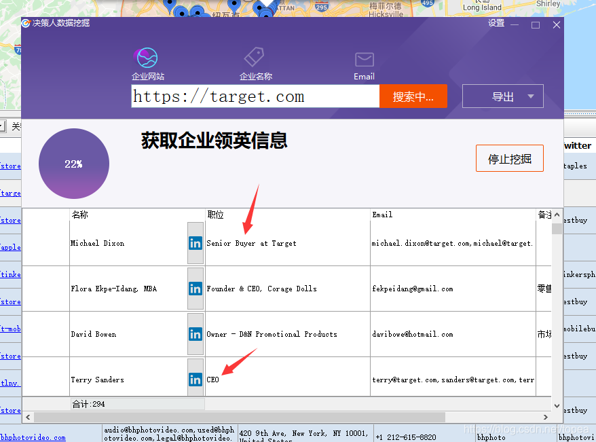Viewport: 596px width, 442px height.
Task: Click the table's vertical scrollbar down arrow
Action: (557, 406)
